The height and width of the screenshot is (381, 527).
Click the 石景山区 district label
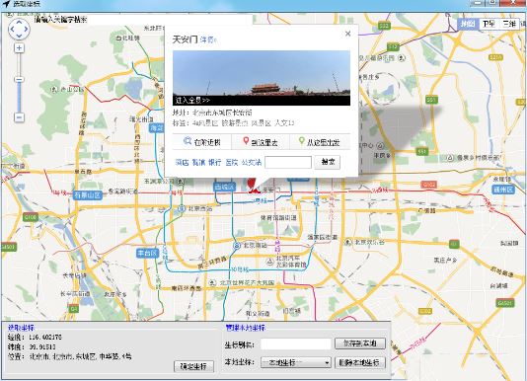click(x=88, y=195)
